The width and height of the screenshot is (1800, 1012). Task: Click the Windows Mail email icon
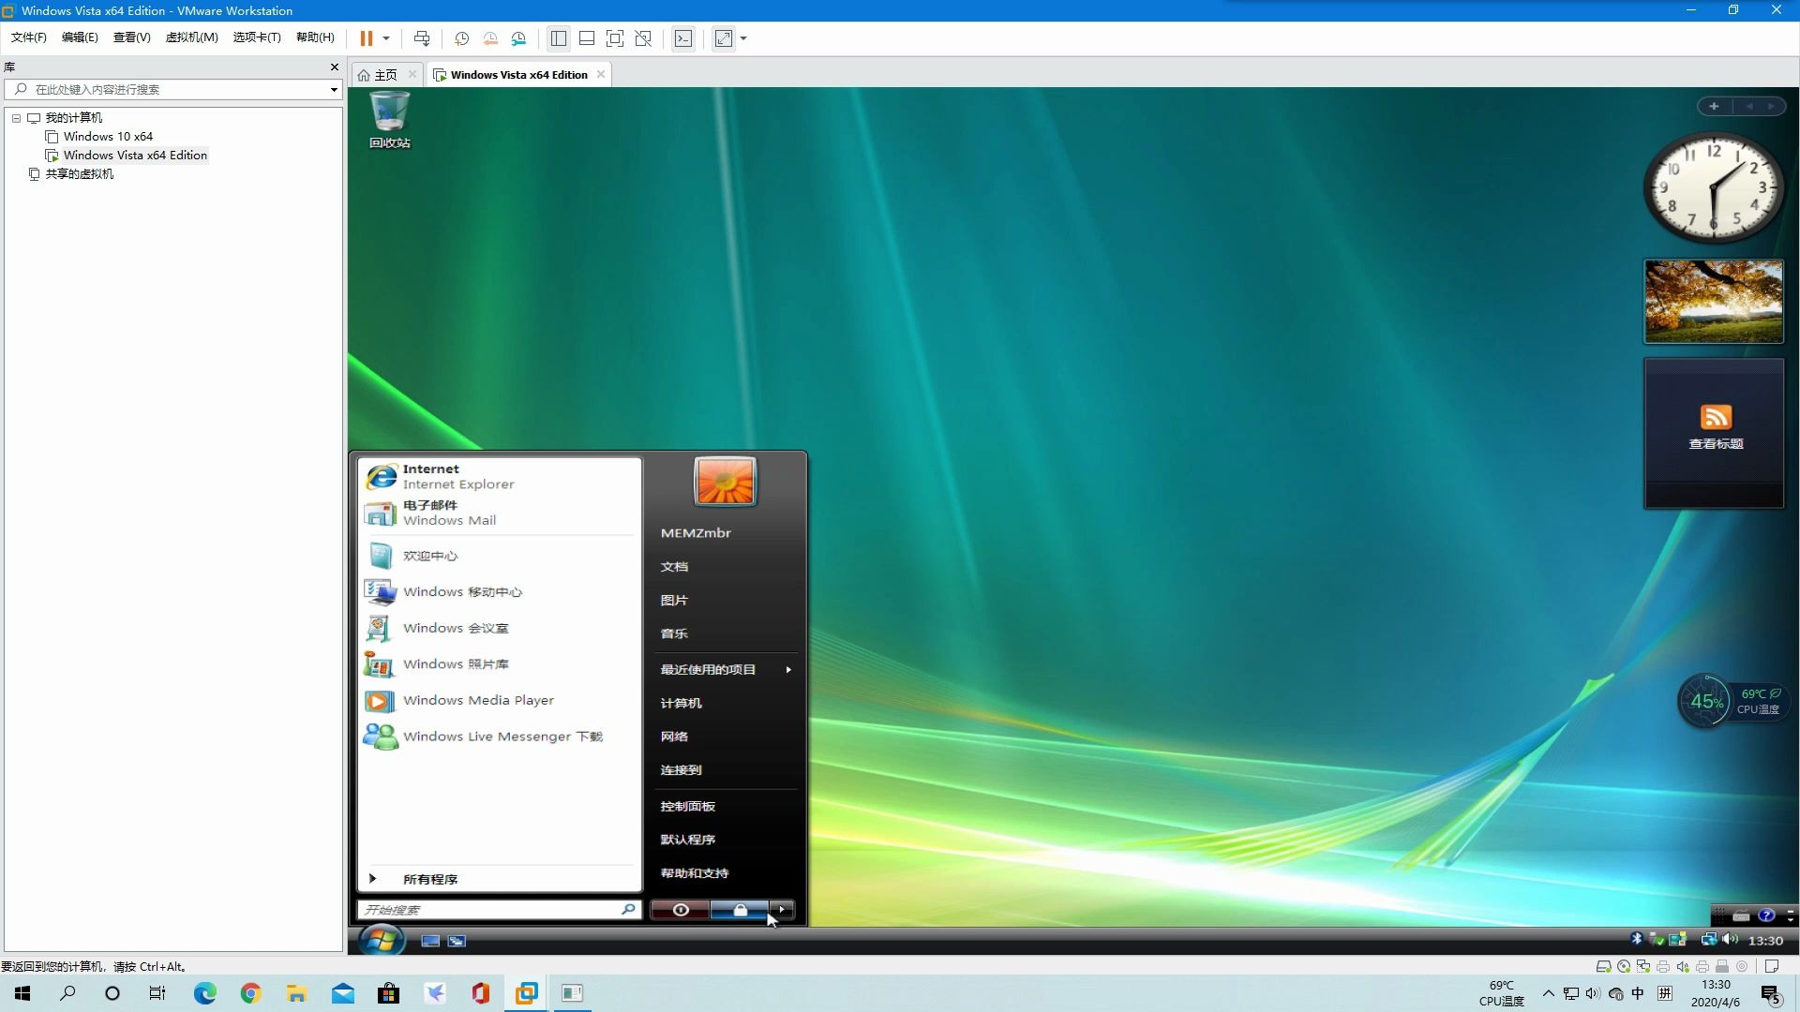(380, 512)
